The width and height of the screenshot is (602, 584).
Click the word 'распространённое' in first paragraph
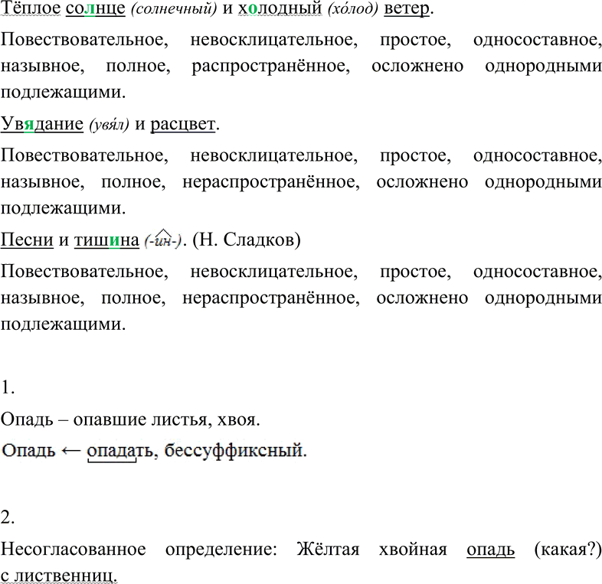point(270,66)
